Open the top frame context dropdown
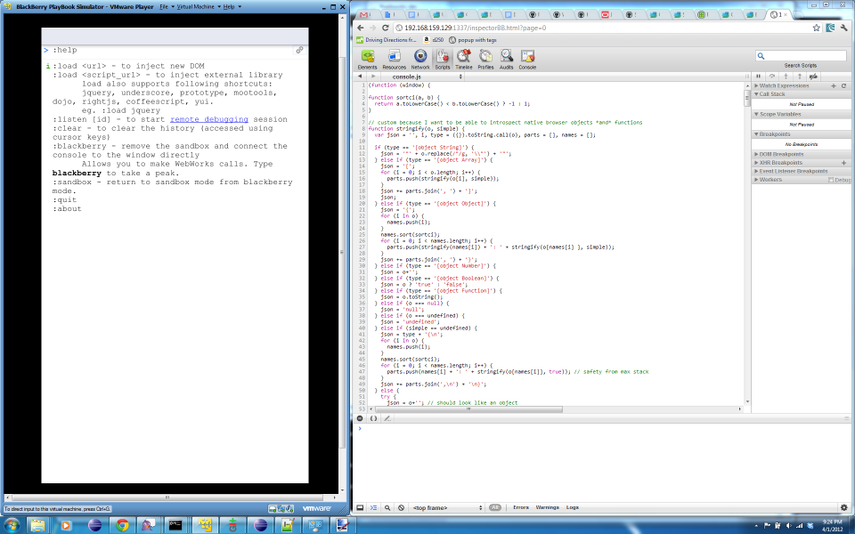 tap(445, 507)
